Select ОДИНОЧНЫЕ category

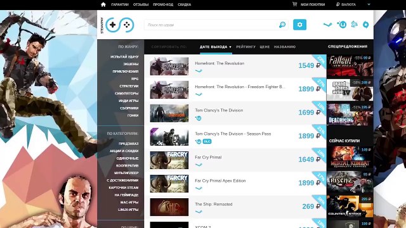click(128, 158)
